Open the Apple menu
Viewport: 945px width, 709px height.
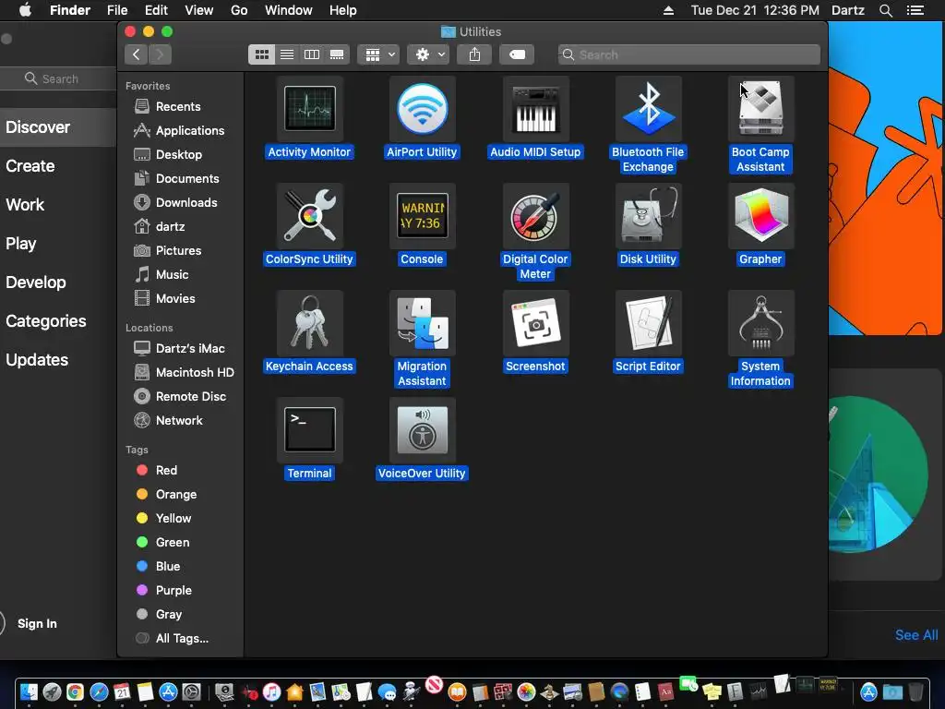[x=25, y=10]
